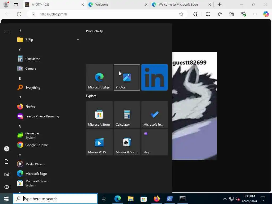This screenshot has height=204, width=272.
Task: Open the notification center
Action: 263,199
